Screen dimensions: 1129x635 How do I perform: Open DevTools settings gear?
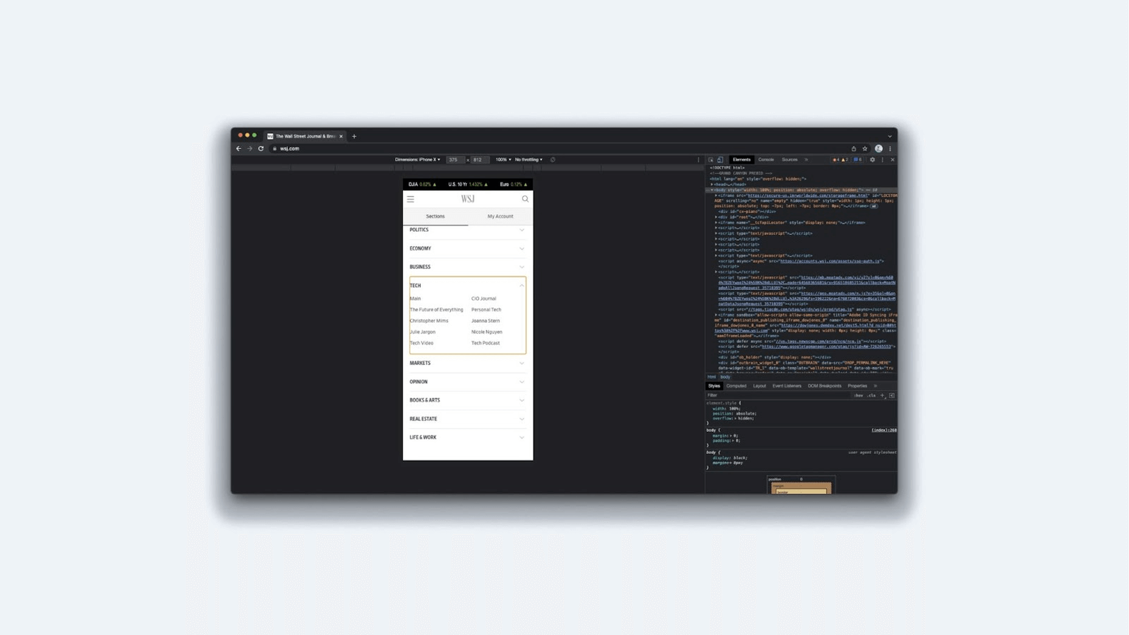[x=872, y=160]
